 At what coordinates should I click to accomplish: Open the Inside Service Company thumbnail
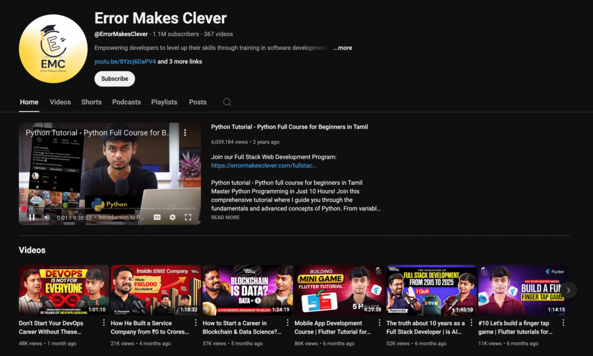(x=156, y=290)
